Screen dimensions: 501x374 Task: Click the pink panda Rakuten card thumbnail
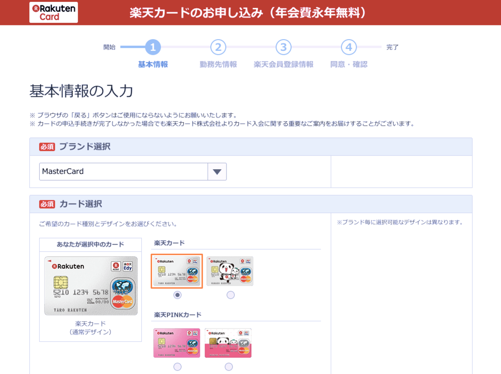click(228, 343)
